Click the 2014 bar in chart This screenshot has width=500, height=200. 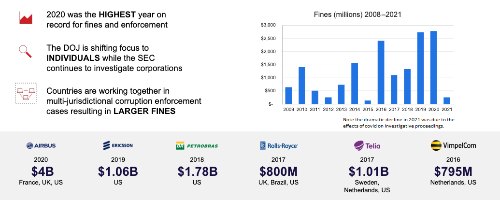coord(355,84)
